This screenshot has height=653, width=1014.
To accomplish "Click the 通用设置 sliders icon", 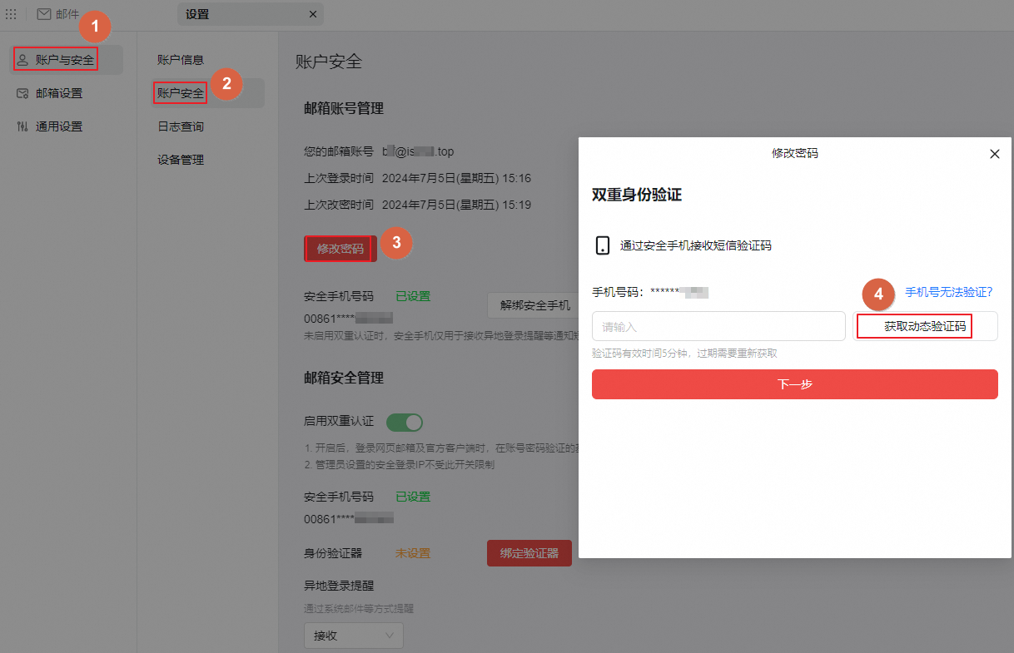I will (22, 126).
